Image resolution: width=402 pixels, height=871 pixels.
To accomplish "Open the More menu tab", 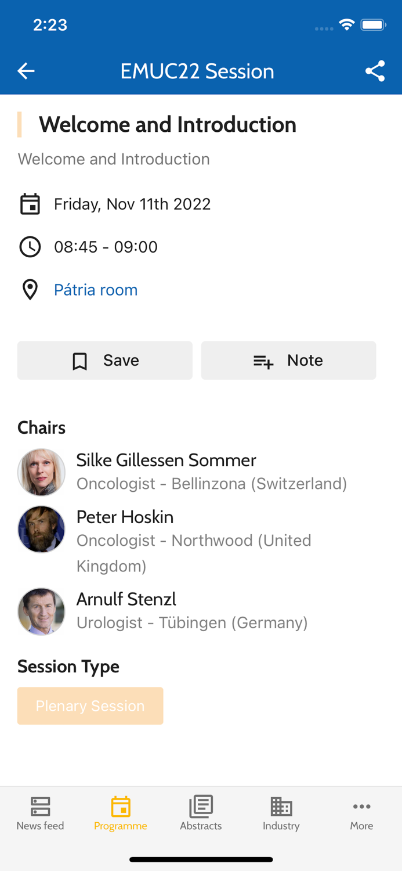I will pos(361,814).
